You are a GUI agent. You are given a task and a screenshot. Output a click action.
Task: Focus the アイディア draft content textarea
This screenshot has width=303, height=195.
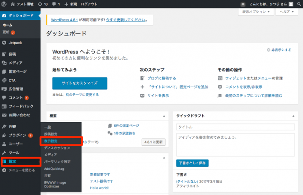tap(235, 145)
